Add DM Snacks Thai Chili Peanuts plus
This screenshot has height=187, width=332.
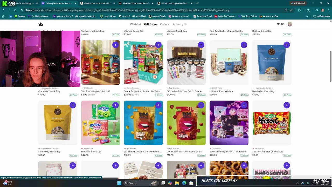point(201,105)
